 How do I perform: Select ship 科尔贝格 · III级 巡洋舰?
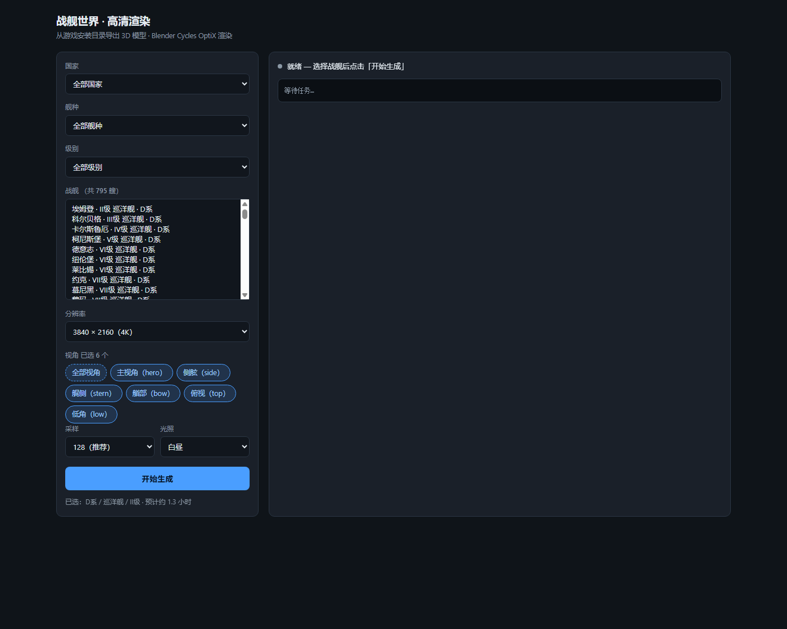pos(153,219)
